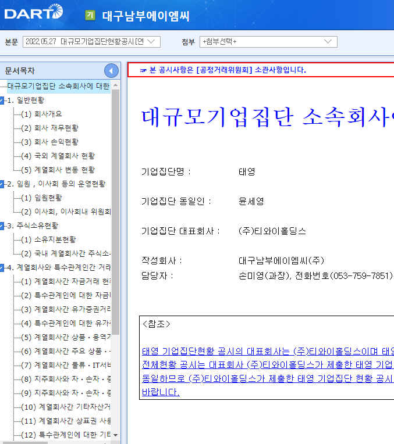This screenshot has height=444, width=394.
Task: Click the 바랍니다. link
Action: (161, 392)
